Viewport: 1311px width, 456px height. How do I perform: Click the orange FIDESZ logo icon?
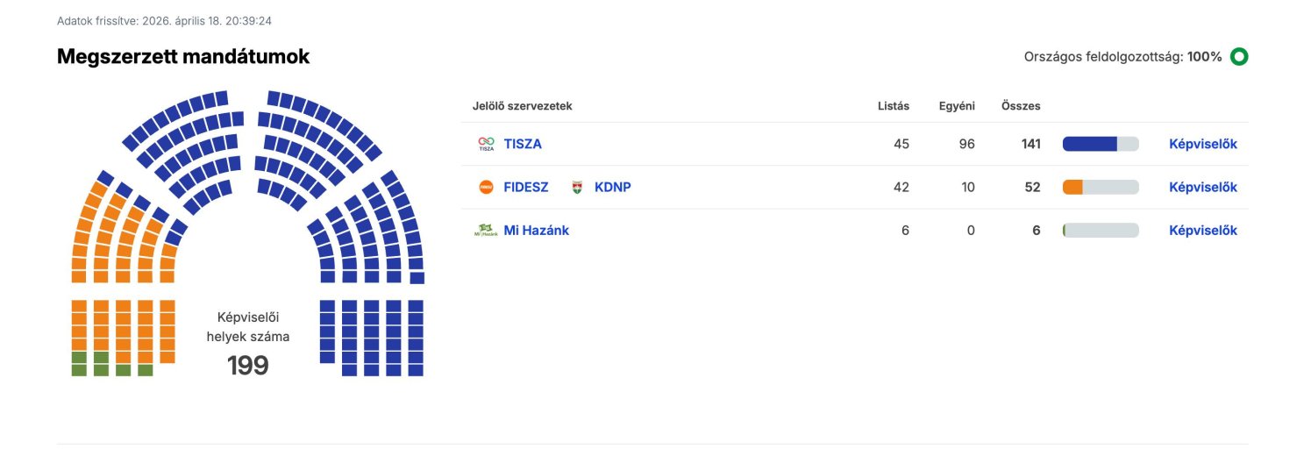[x=486, y=187]
